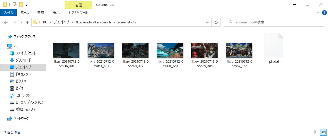This screenshot has width=328, height=136.
Task: Open ビデオ in the sidebar
Action: point(17,88)
